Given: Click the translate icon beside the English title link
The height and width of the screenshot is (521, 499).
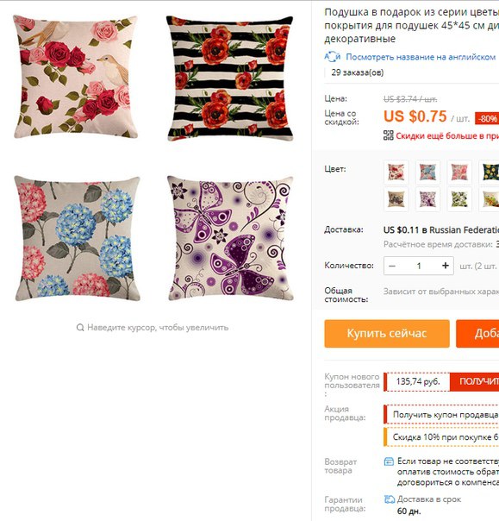Looking at the screenshot, I should click(333, 57).
